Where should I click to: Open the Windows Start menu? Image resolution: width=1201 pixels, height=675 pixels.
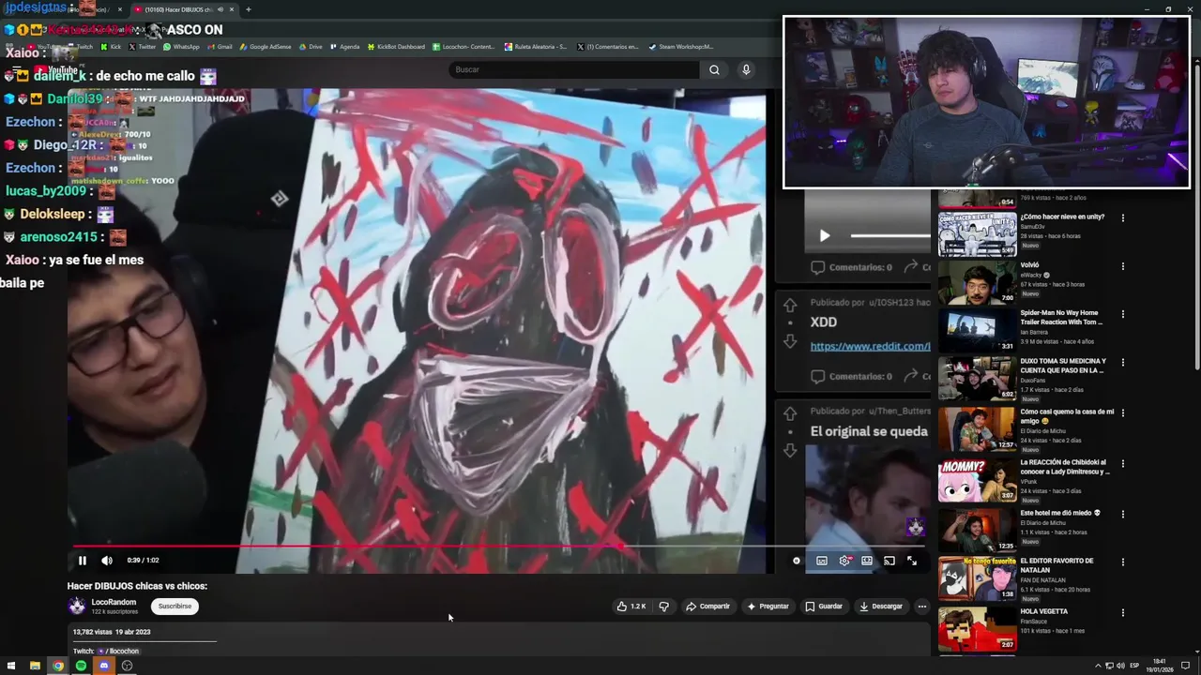(11, 666)
